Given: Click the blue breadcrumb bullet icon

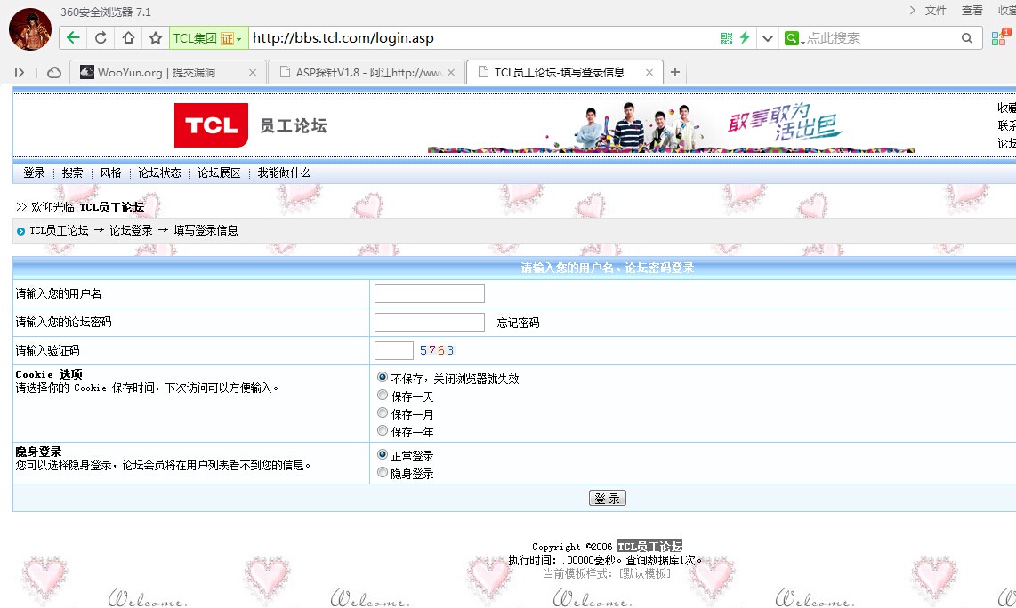Looking at the screenshot, I should pos(20,231).
